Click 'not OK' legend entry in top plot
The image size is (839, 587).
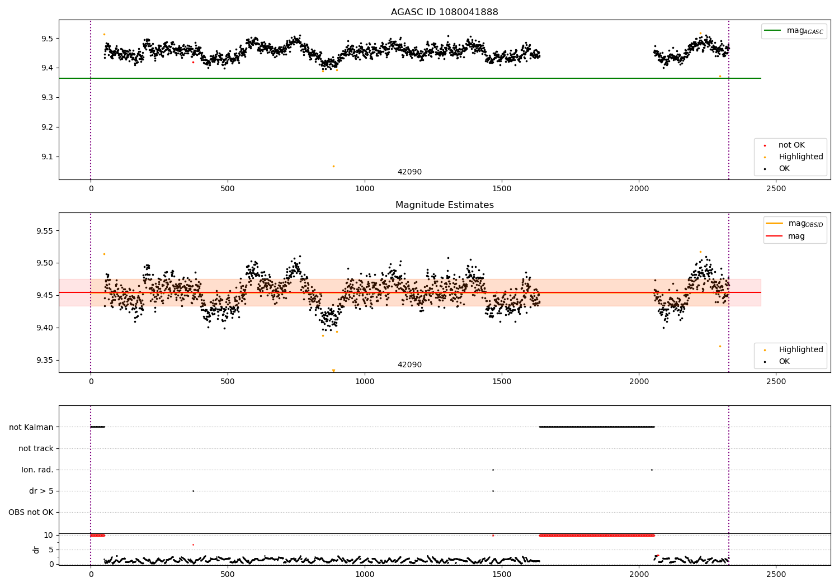pyautogui.click(x=791, y=145)
